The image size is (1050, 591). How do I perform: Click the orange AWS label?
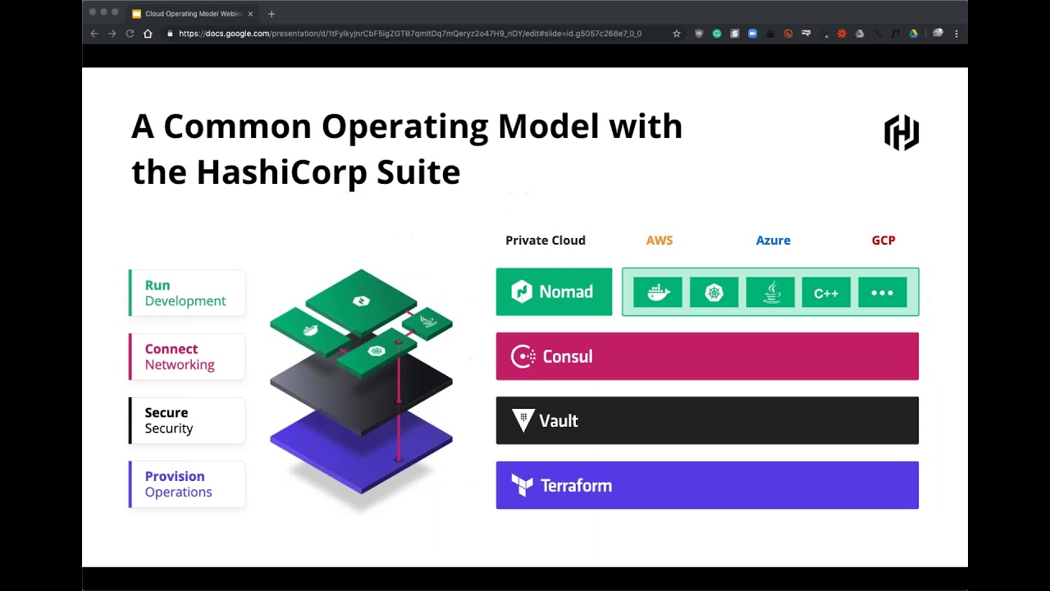coord(660,241)
